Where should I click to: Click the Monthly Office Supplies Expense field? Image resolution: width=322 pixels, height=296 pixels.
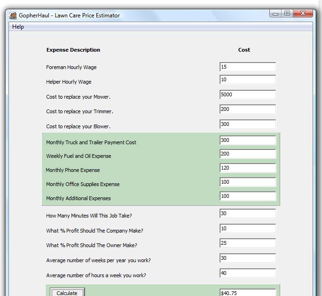(x=248, y=182)
